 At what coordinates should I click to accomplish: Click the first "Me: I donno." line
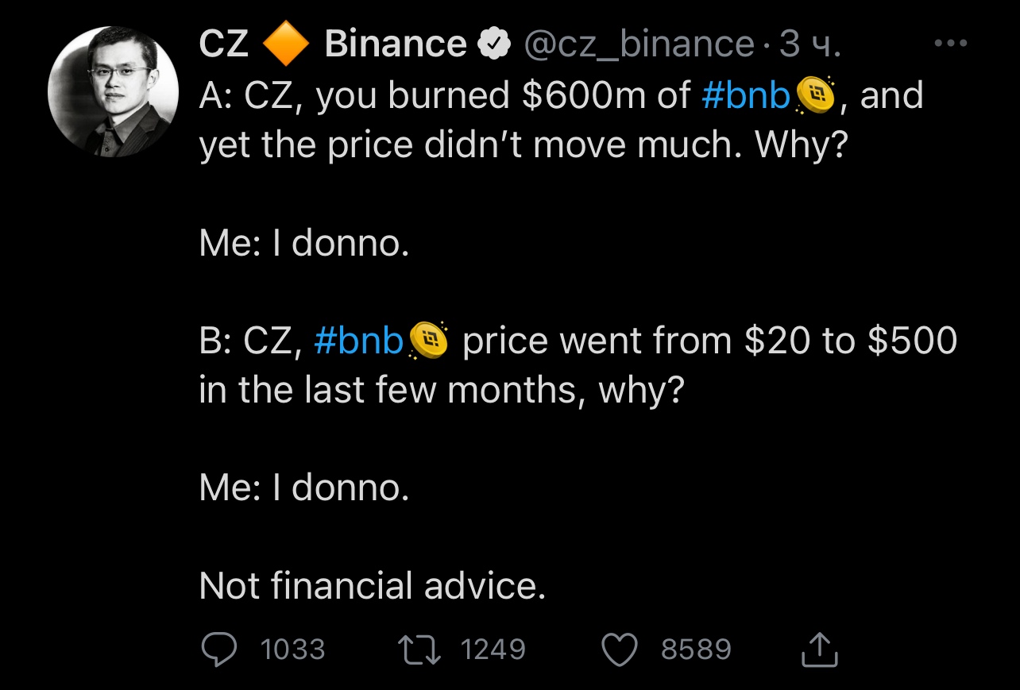pos(304,243)
